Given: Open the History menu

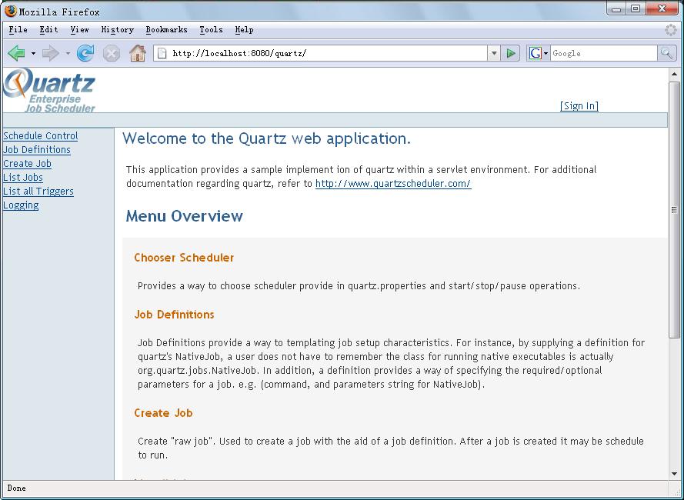Looking at the screenshot, I should point(118,30).
